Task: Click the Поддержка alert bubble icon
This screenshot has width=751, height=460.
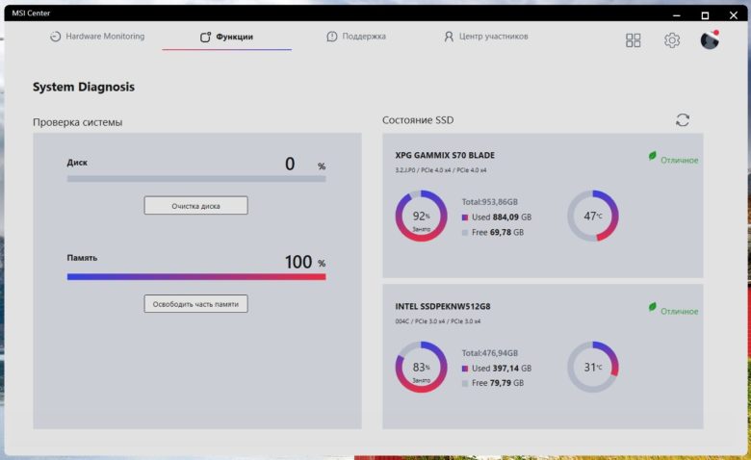Action: click(x=331, y=37)
